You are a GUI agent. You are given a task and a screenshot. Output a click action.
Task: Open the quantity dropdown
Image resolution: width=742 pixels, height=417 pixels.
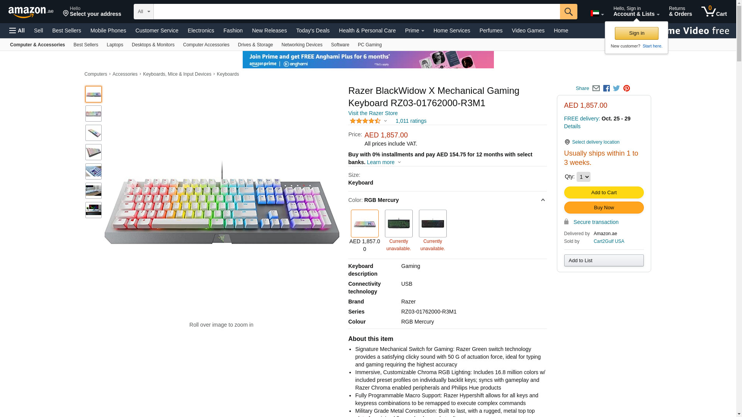point(583,177)
